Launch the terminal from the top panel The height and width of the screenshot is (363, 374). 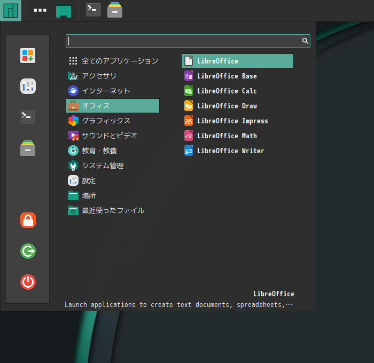(93, 10)
